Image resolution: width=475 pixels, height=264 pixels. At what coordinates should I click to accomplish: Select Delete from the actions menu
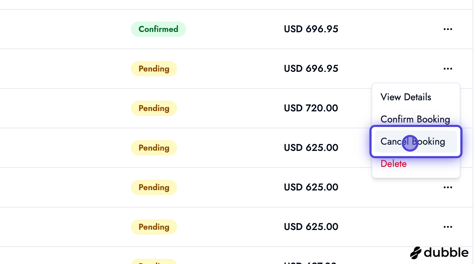[x=393, y=164]
